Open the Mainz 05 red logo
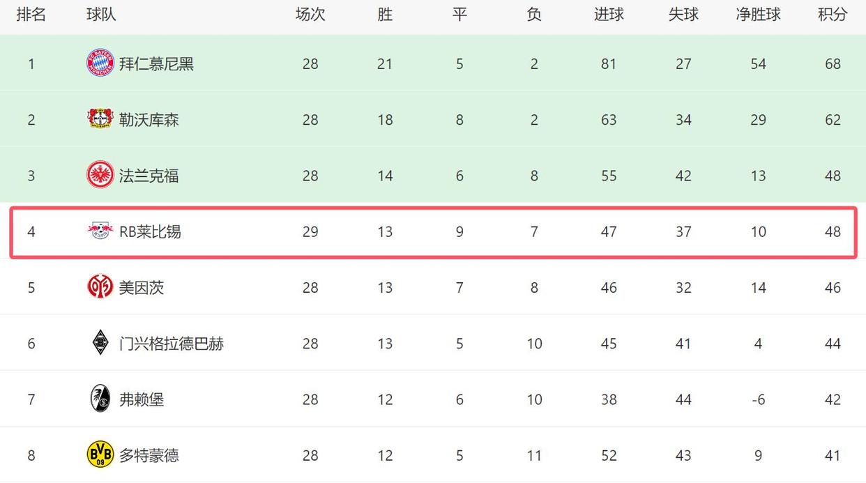866x483 pixels. [x=100, y=287]
